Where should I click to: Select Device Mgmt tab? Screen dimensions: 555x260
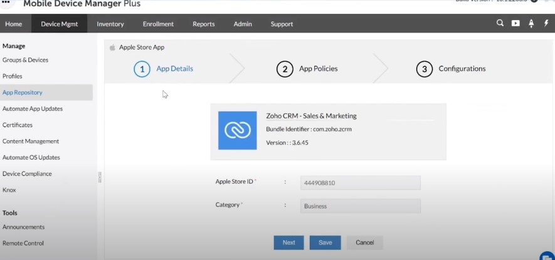point(59,24)
